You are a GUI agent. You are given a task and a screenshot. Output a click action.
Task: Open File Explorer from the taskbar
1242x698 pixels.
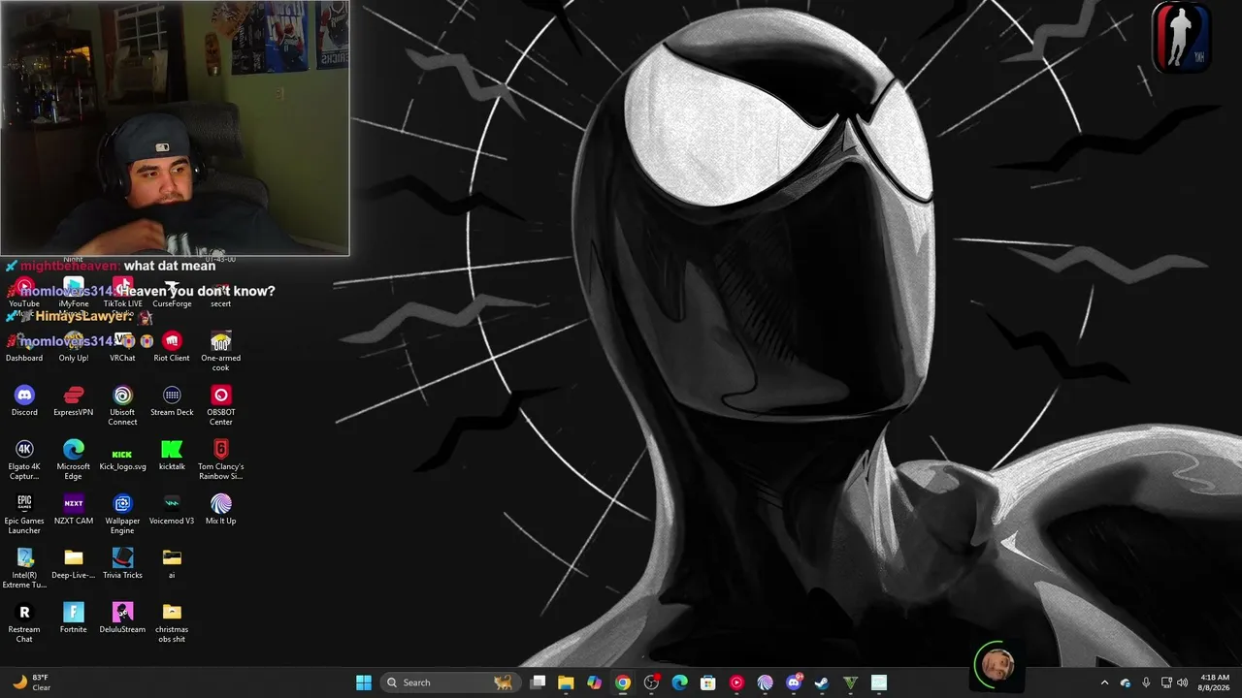(566, 682)
